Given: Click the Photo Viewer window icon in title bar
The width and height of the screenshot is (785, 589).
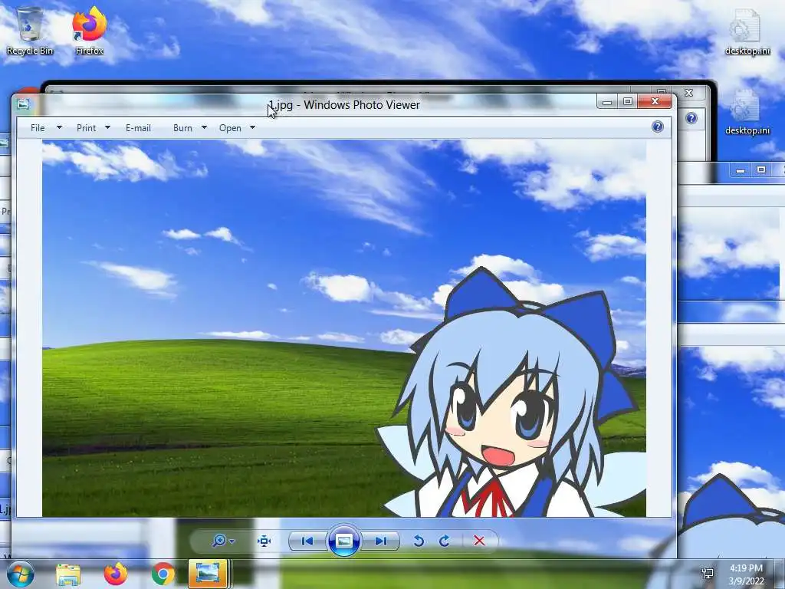Looking at the screenshot, I should (x=23, y=104).
